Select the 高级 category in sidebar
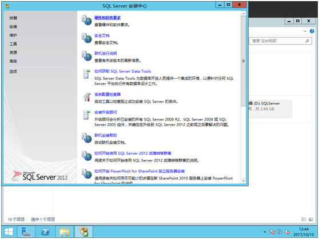 pyautogui.click(x=13, y=61)
